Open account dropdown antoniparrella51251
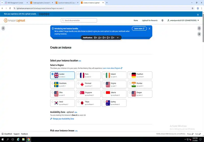204x142 pixels. coord(183,21)
